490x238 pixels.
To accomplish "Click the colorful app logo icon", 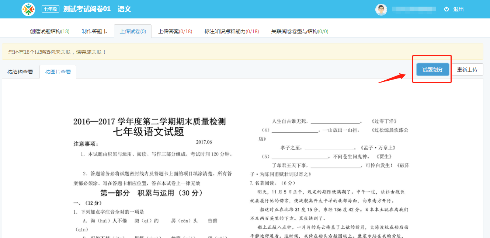I will [x=28, y=9].
